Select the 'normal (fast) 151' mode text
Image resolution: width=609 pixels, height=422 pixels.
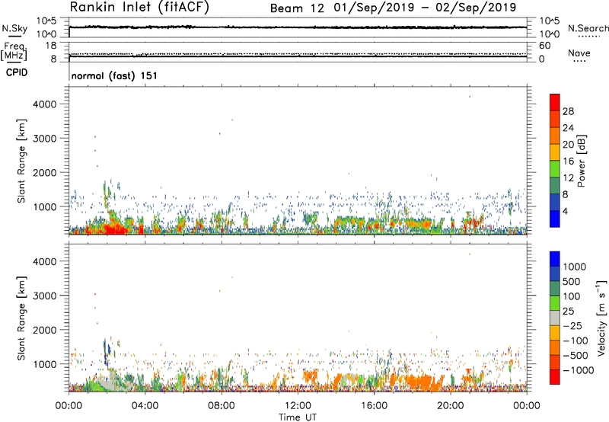coord(114,75)
